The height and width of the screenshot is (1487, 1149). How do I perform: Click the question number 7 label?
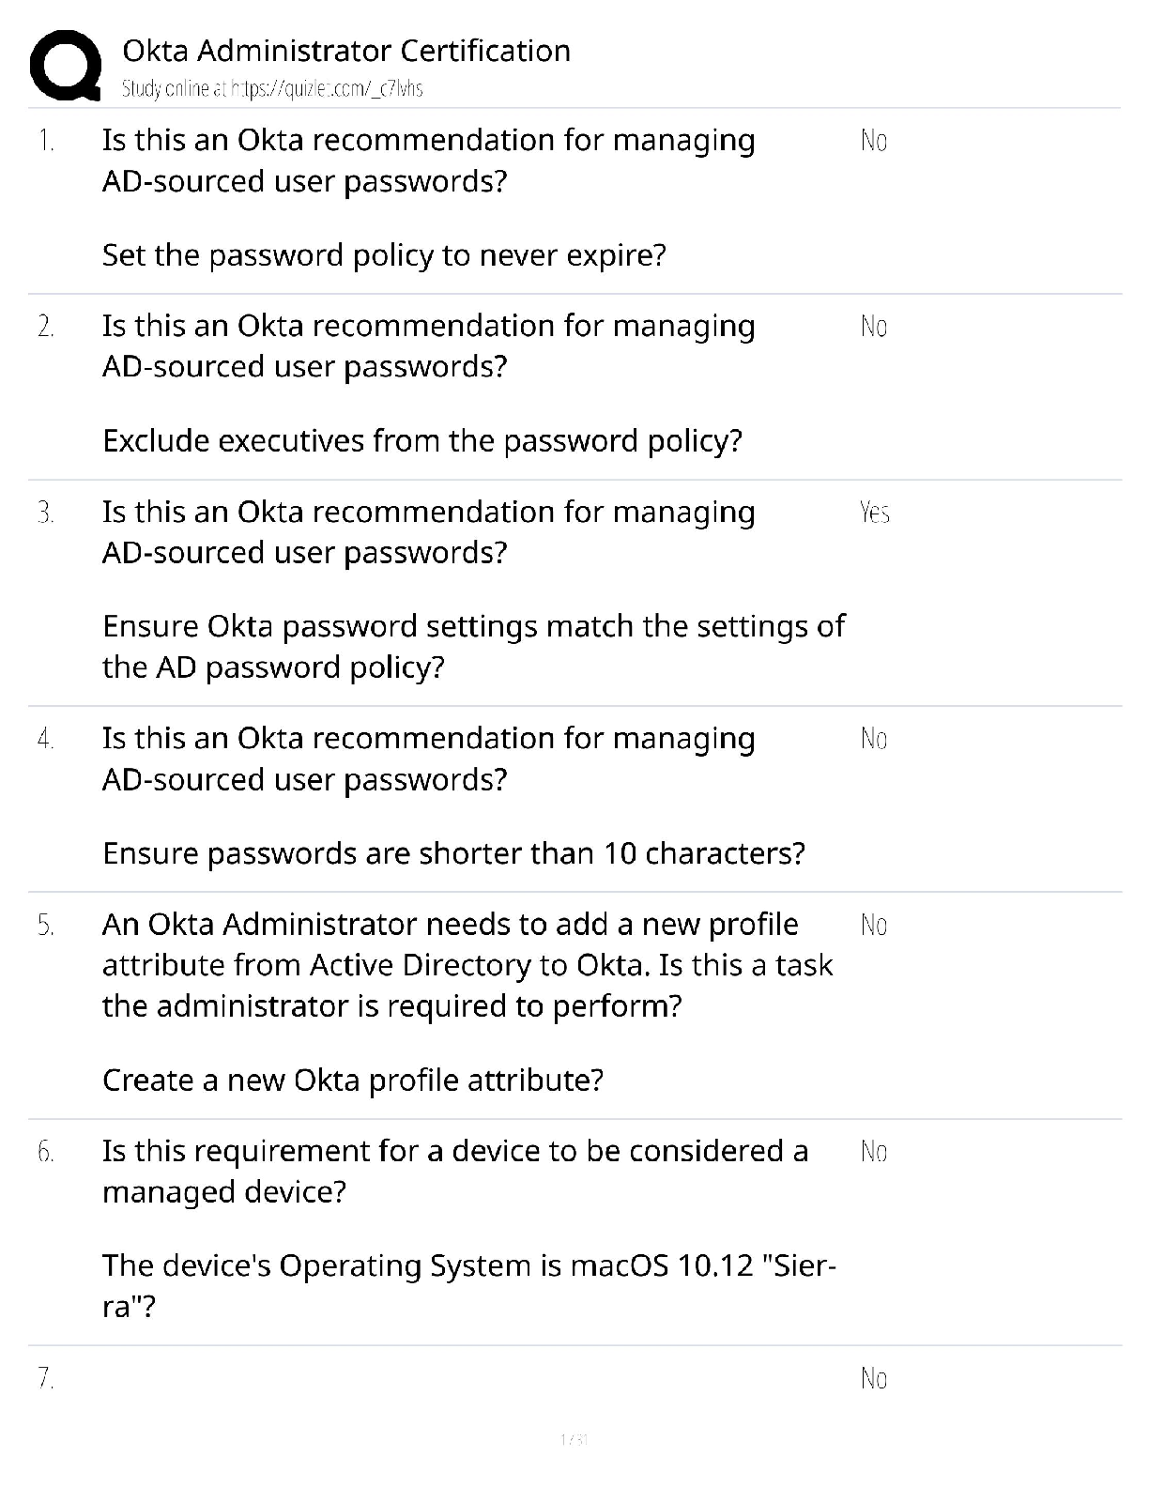[x=45, y=1379]
